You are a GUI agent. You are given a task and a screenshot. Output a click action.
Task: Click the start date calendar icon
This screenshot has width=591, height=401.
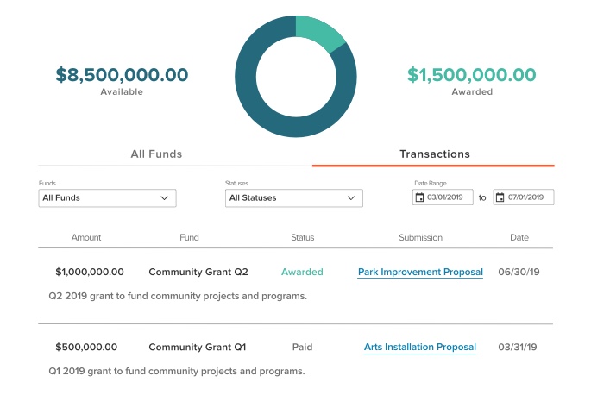click(420, 197)
